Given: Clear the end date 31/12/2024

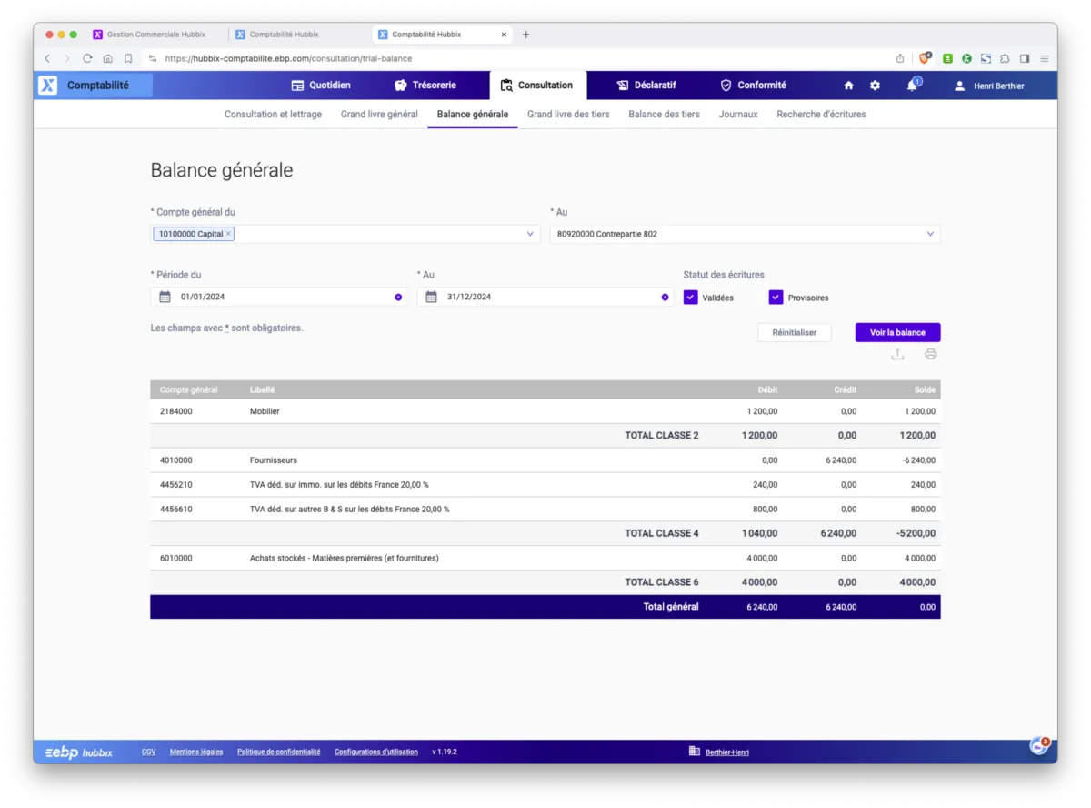Looking at the screenshot, I should [x=665, y=298].
